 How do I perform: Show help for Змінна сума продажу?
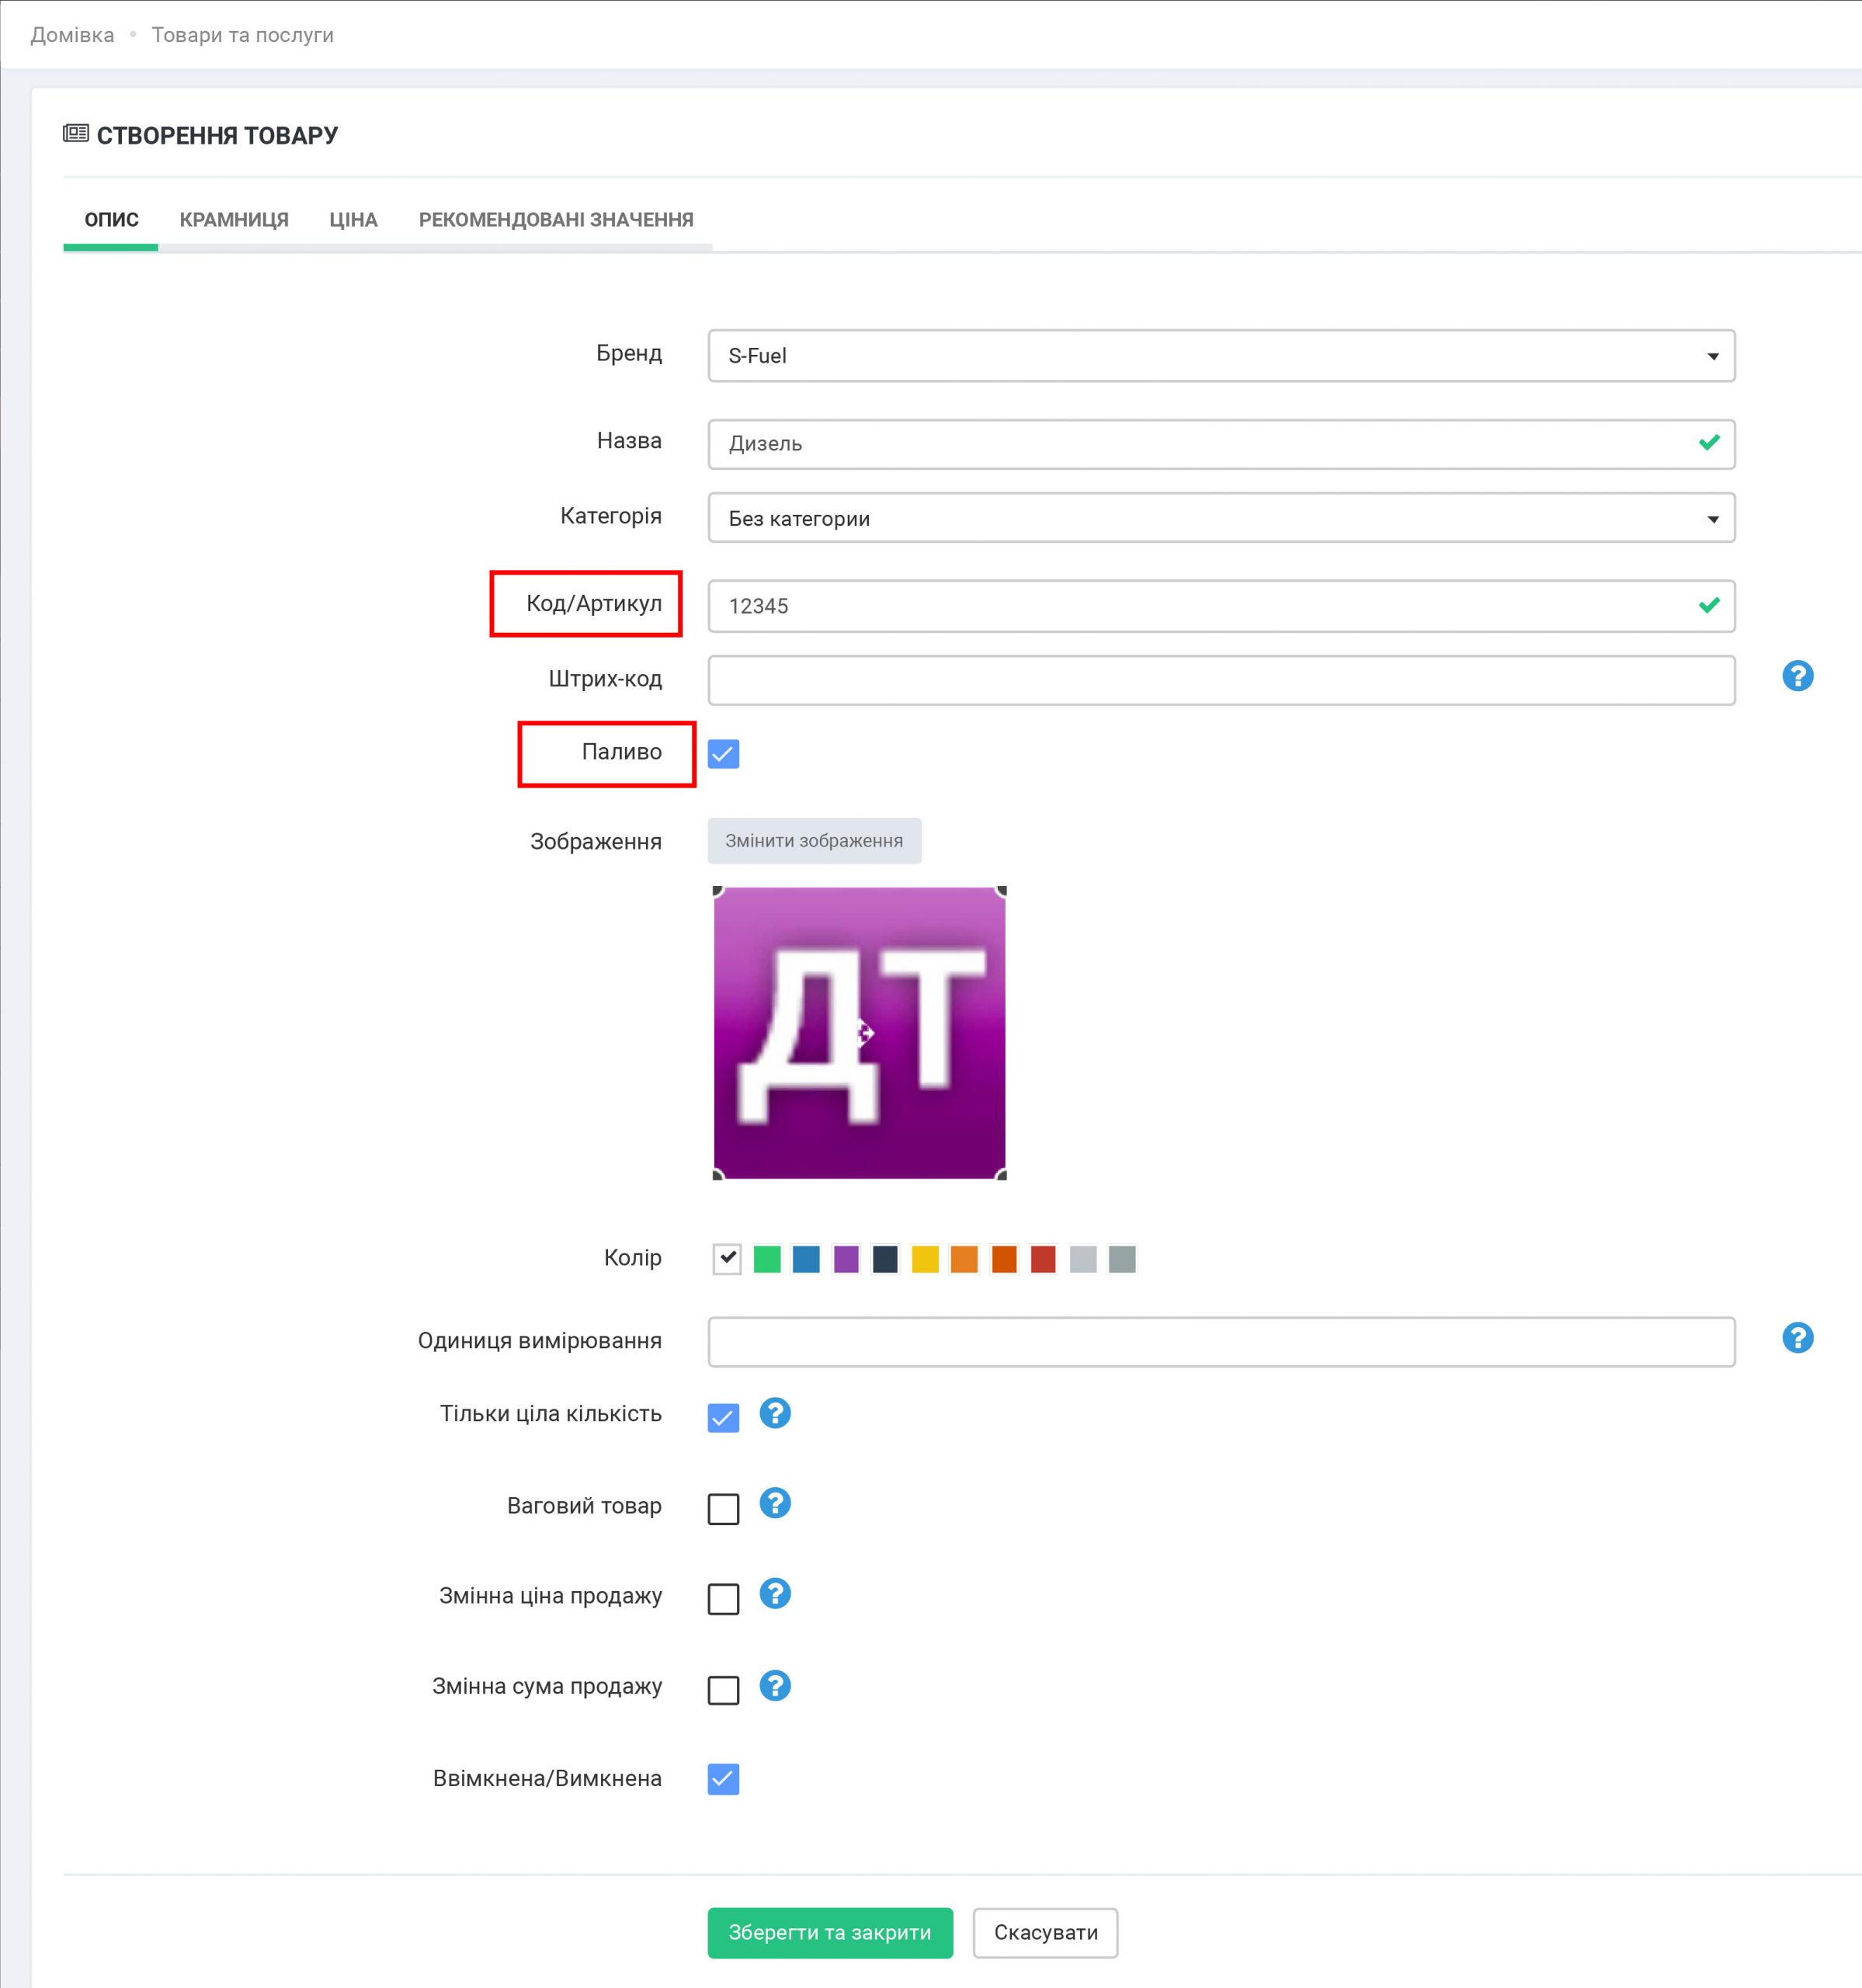(x=775, y=1685)
